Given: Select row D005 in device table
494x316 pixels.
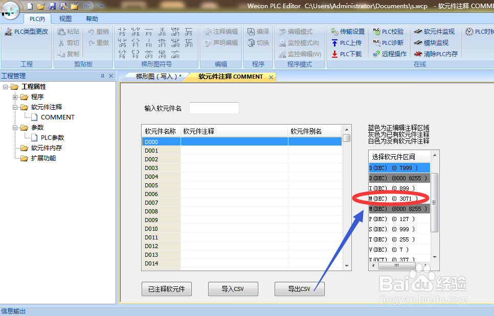Looking at the screenshot, I should pos(242,185).
